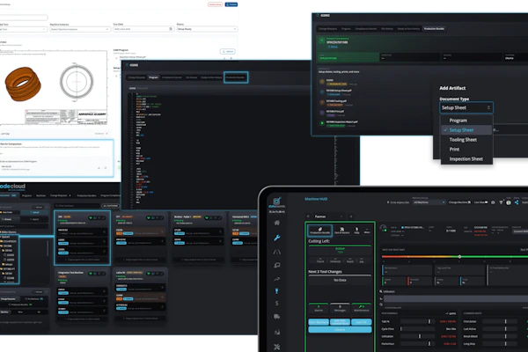Click the Upload button next to CAM Program
This screenshot has height=352, width=528.
click(228, 52)
